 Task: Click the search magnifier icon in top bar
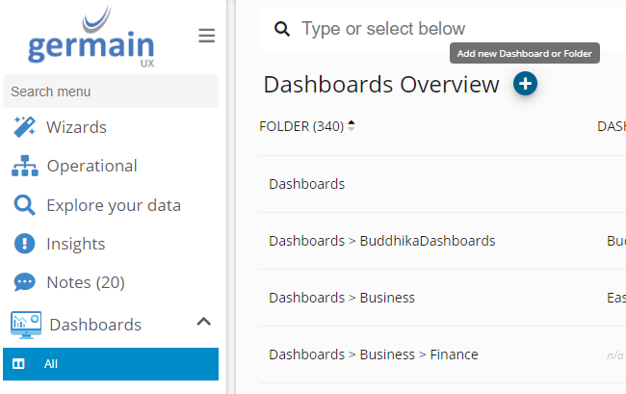click(x=282, y=29)
